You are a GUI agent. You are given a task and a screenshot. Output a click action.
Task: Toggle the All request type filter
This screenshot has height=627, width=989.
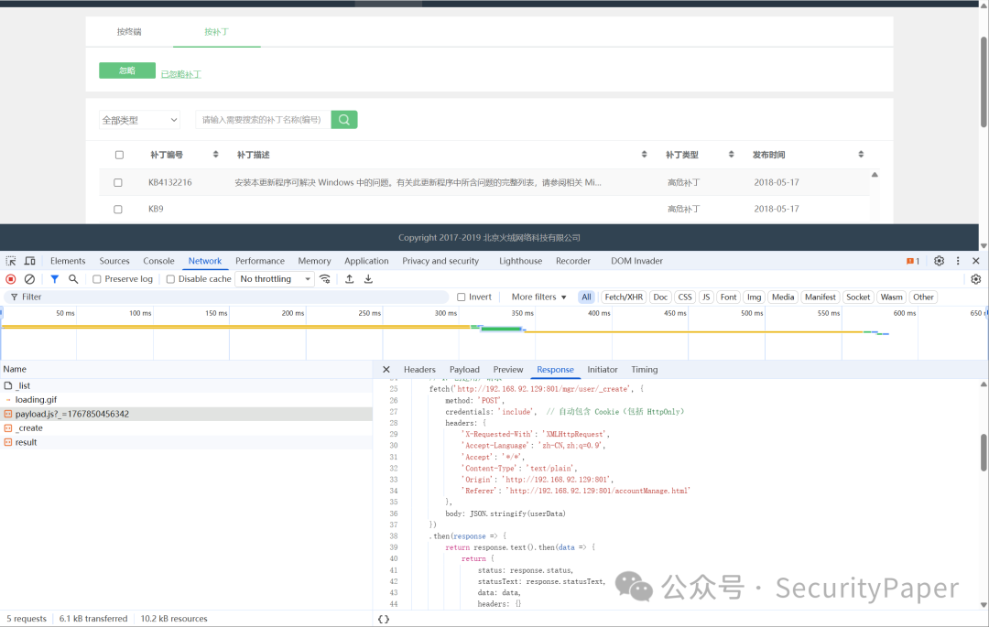[x=587, y=297]
